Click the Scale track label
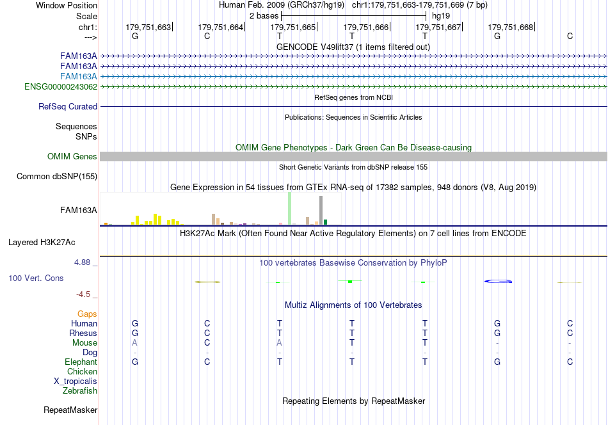This screenshot has width=608, height=425. click(x=86, y=16)
